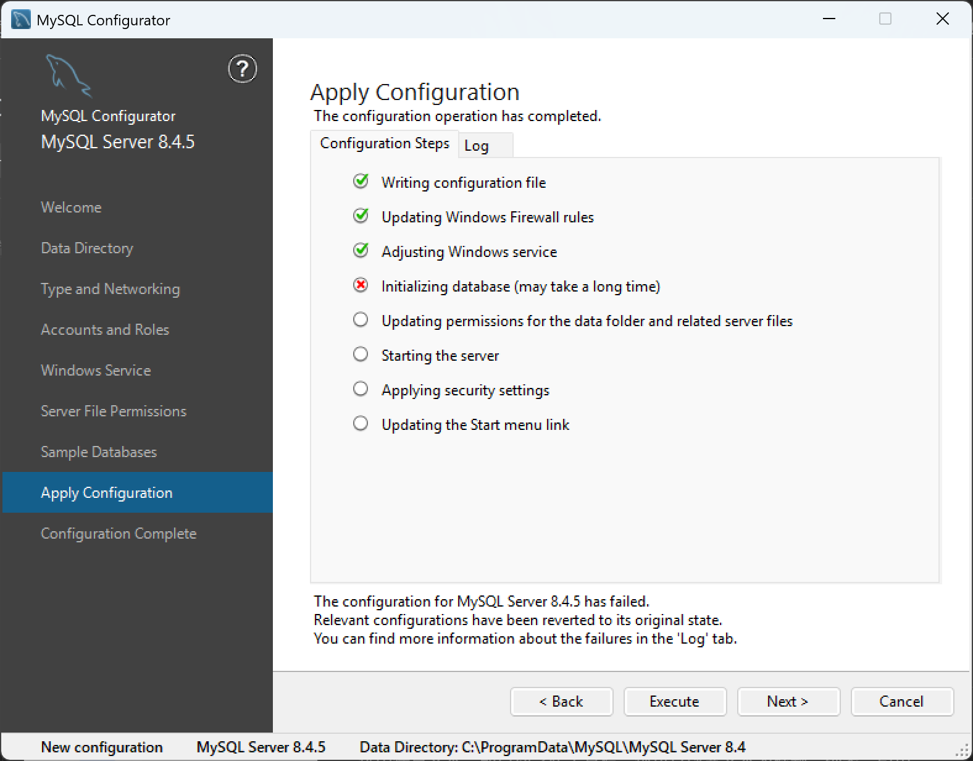Open Accounts and Roles sidebar step
Screen dimensions: 973x761
pyautogui.click(x=105, y=330)
